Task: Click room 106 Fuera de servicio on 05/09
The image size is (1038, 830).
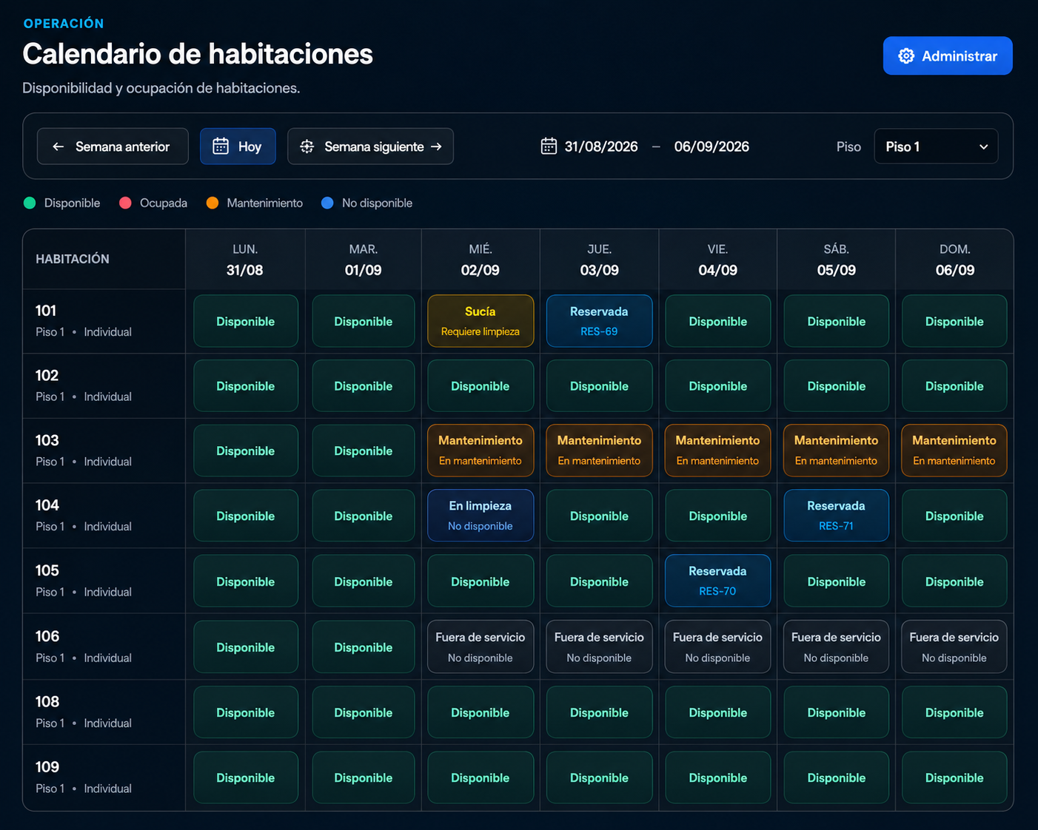Action: click(837, 647)
